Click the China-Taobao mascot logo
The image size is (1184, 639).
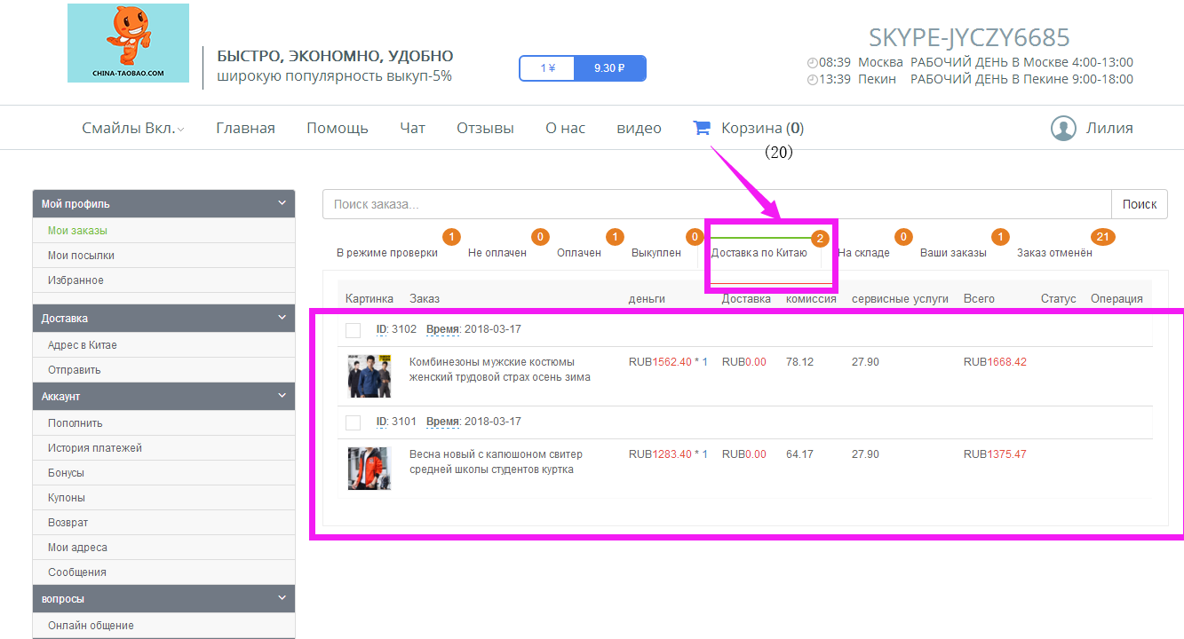point(128,43)
